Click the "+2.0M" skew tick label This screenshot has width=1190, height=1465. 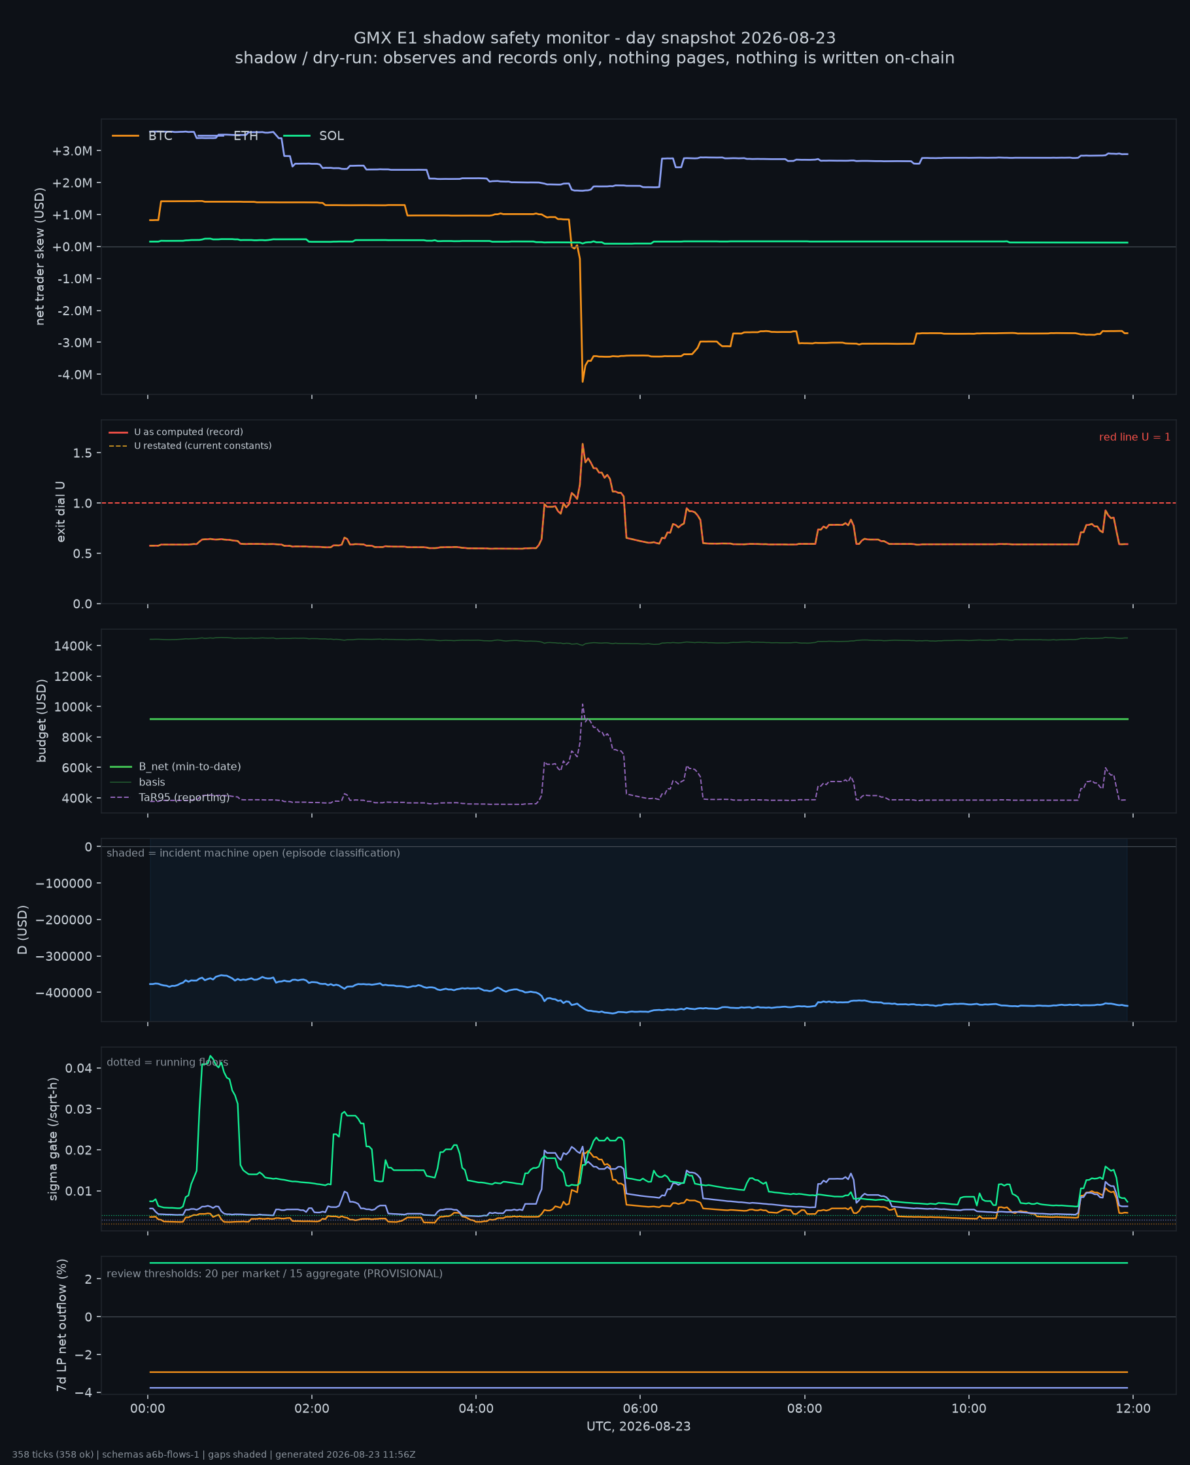[72, 183]
